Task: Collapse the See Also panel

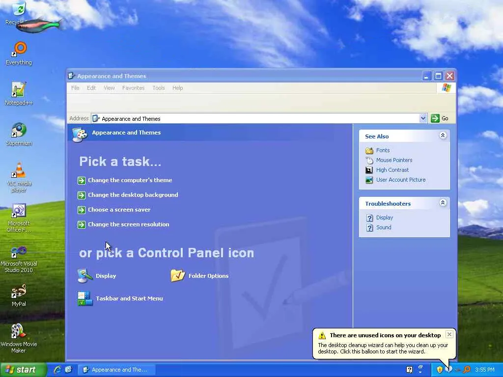Action: pyautogui.click(x=443, y=135)
